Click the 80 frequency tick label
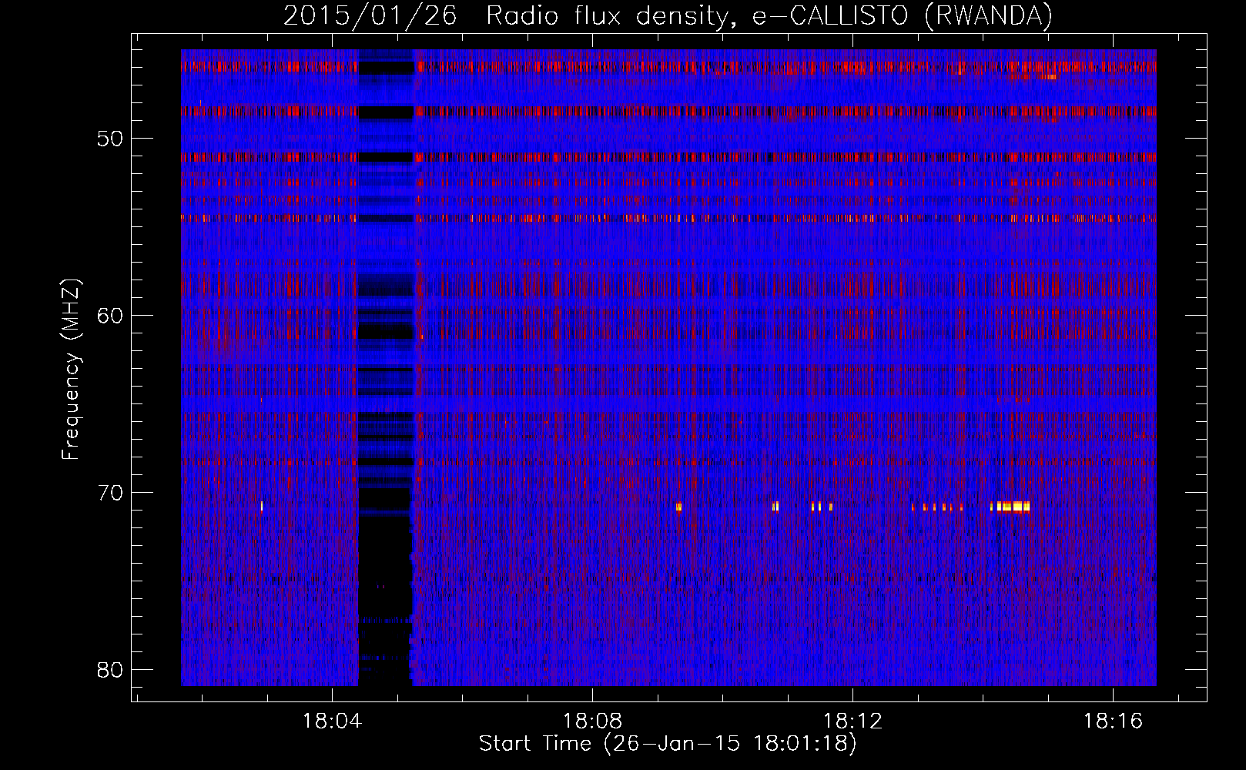Viewport: 1246px width, 770px height. (x=110, y=669)
